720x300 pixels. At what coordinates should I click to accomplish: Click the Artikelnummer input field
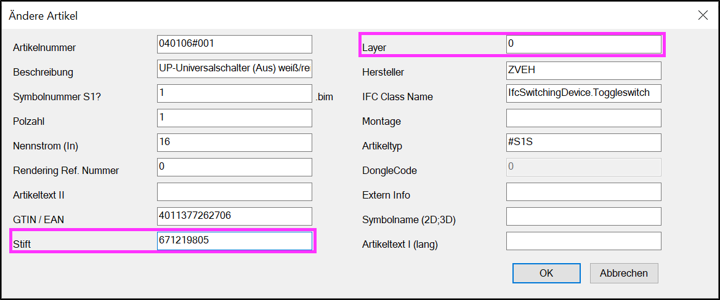(x=234, y=44)
